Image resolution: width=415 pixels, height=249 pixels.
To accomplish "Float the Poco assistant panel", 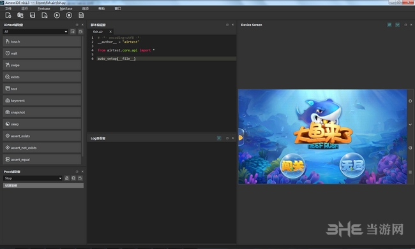I will click(77, 172).
